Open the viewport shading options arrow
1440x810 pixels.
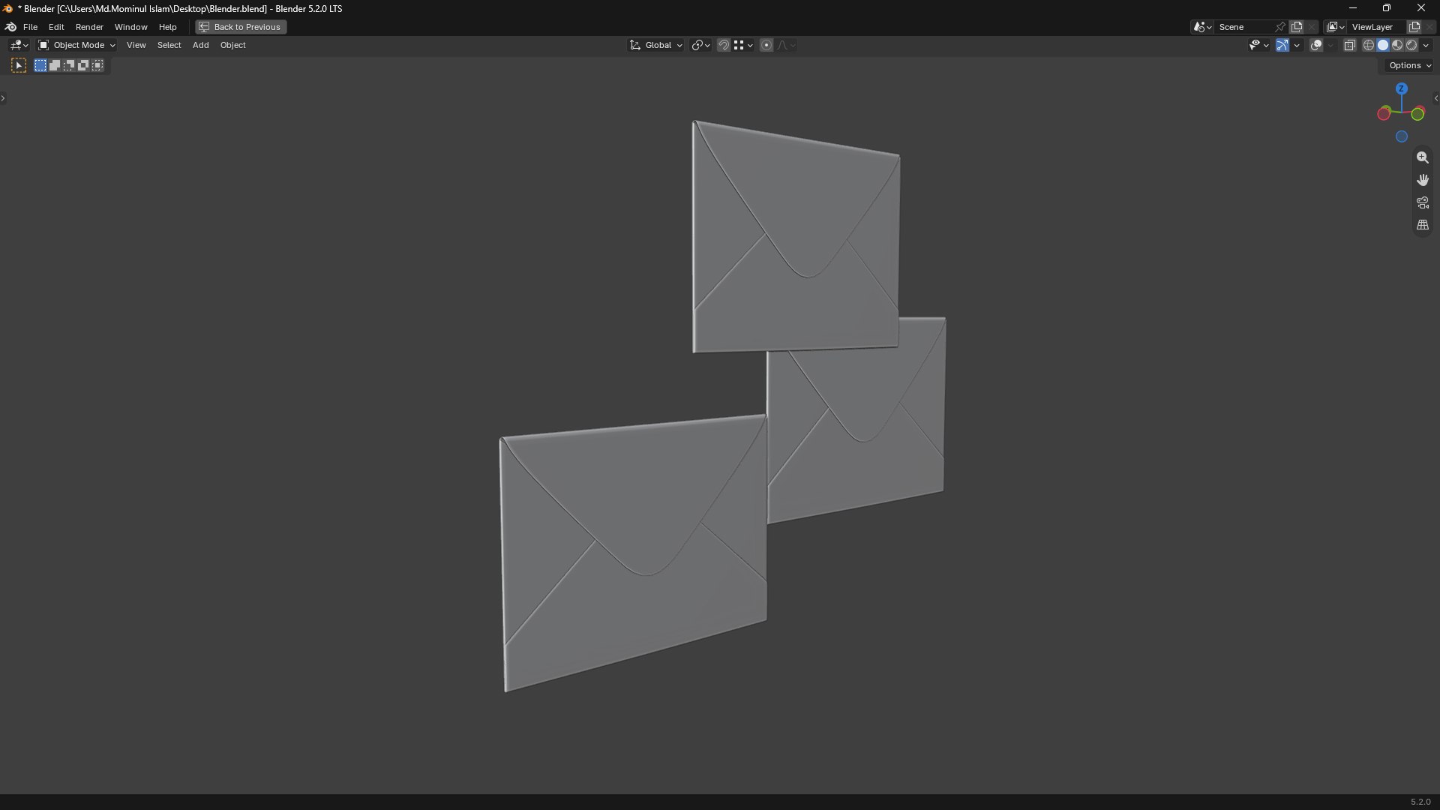click(x=1426, y=46)
